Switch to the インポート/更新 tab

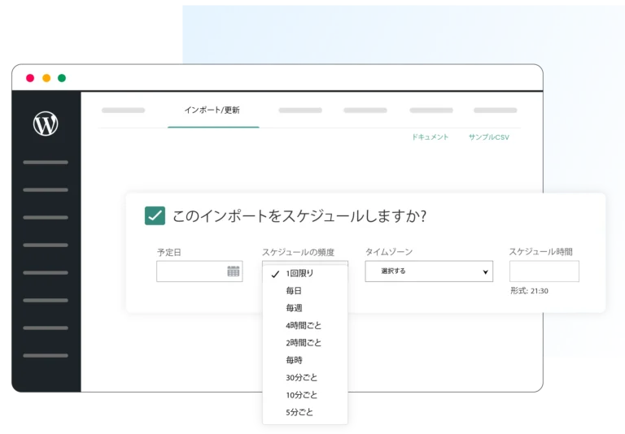coord(212,110)
